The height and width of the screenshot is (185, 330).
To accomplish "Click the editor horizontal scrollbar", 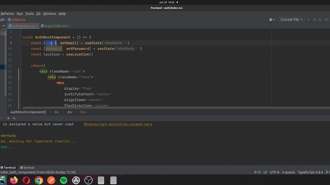I will coord(176,108).
